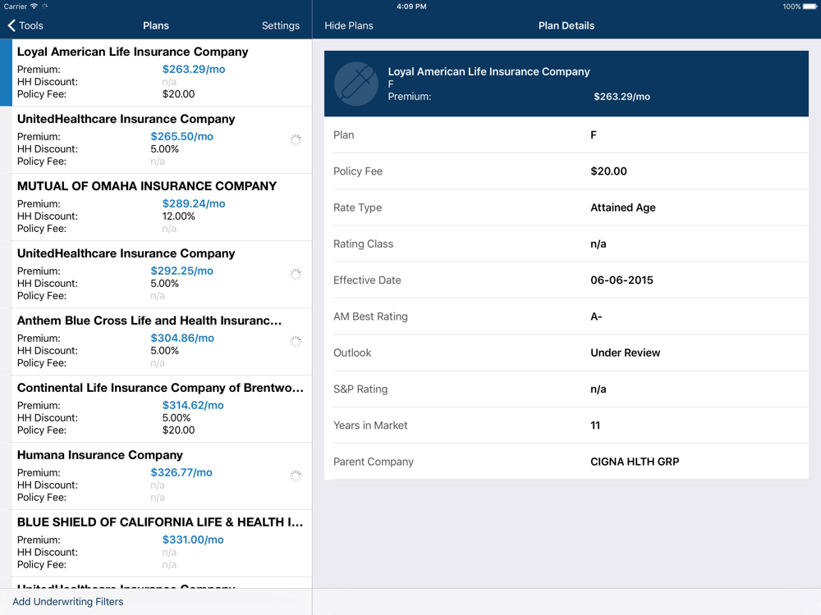Tap the Wi-Fi status icon
Viewport: 821px width, 615px height.
[34, 7]
